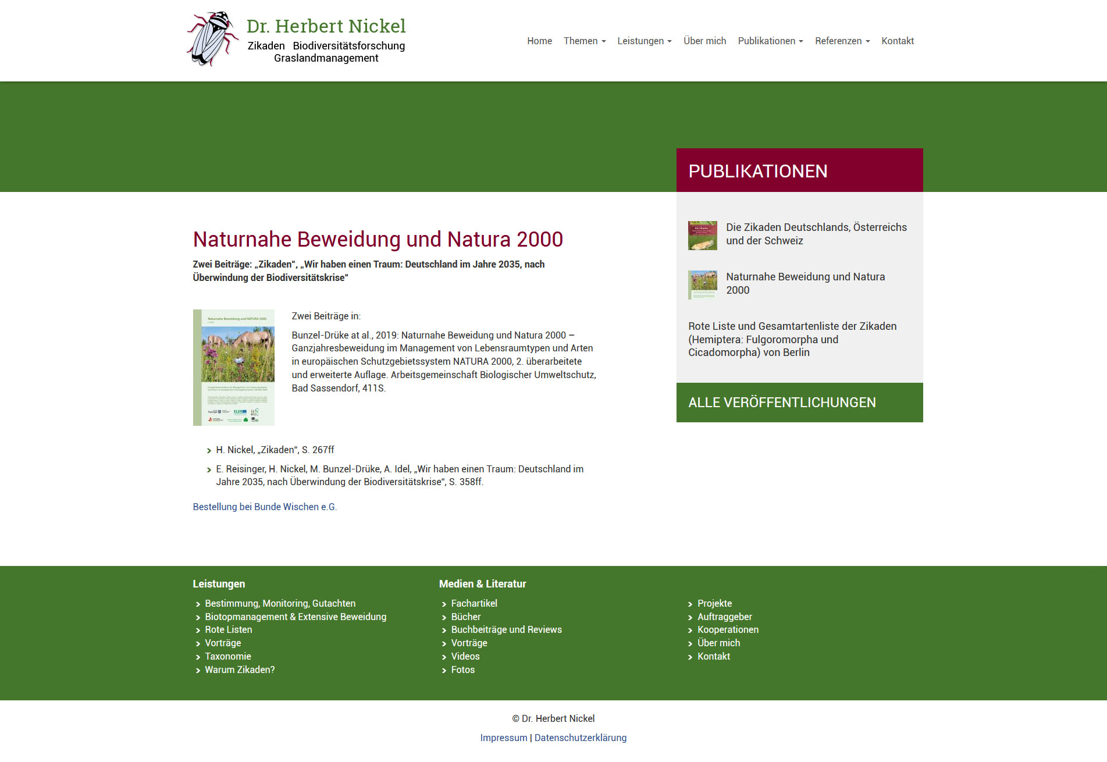The height and width of the screenshot is (762, 1107).
Task: Open the Publikationen dropdown menu
Action: tap(770, 41)
